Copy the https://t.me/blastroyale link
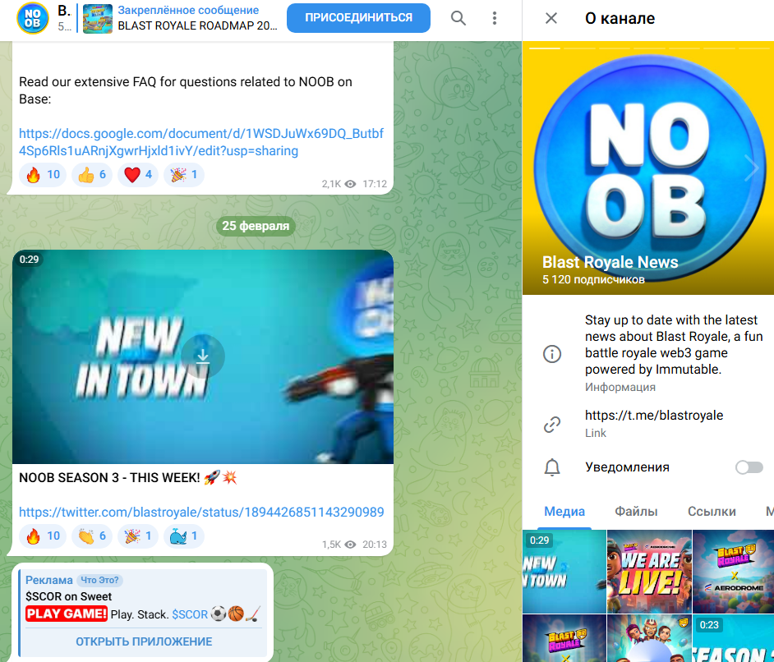774x662 pixels. 654,416
